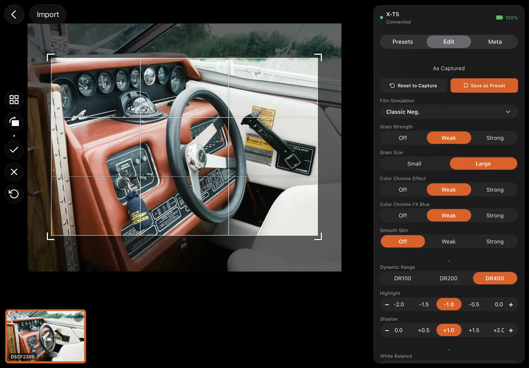Set Grain Strength to Off
Screen dimensions: 529x368
click(x=403, y=138)
